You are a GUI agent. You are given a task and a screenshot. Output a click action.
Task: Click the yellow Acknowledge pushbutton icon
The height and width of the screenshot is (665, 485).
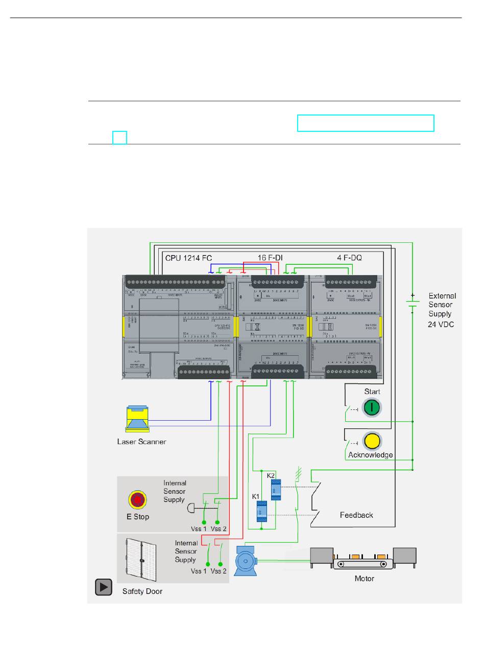[372, 441]
